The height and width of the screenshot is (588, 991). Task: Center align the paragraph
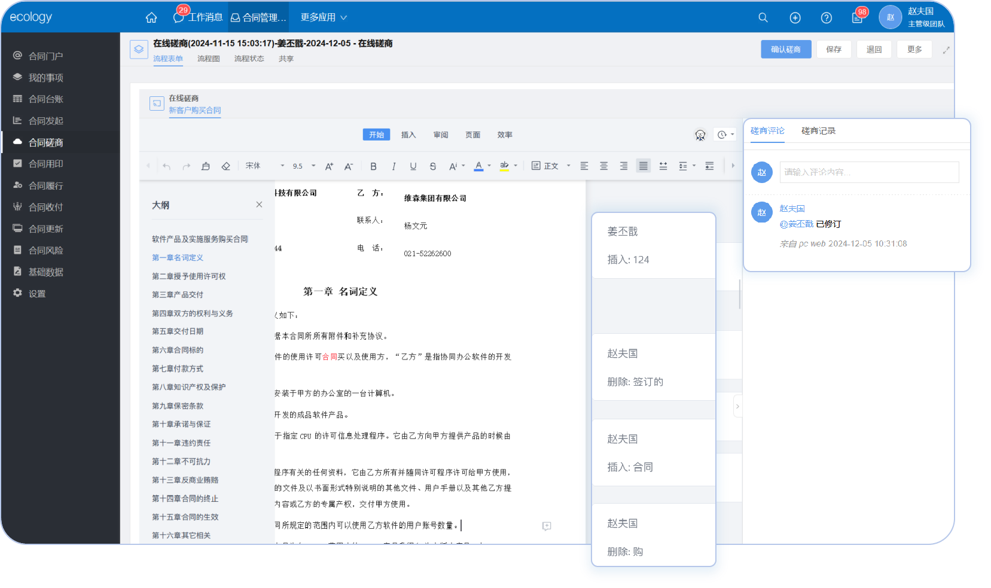point(604,166)
